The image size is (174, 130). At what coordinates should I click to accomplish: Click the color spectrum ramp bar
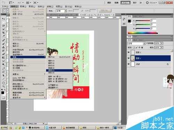143,33
